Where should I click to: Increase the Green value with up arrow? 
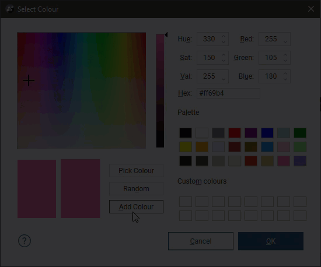(285, 55)
